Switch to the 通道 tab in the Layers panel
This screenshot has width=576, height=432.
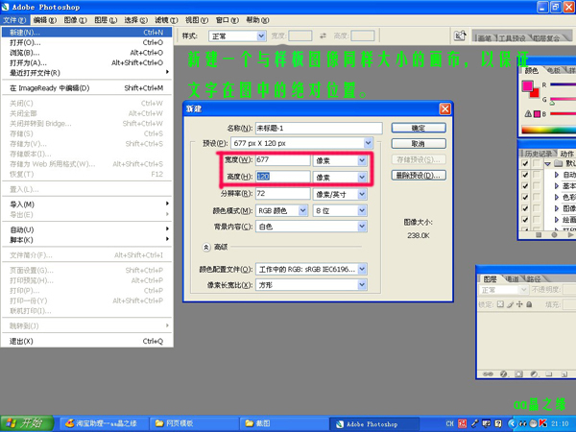click(x=513, y=279)
